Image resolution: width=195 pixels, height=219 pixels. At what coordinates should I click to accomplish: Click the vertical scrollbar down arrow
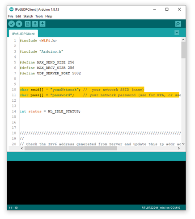(x=183, y=144)
